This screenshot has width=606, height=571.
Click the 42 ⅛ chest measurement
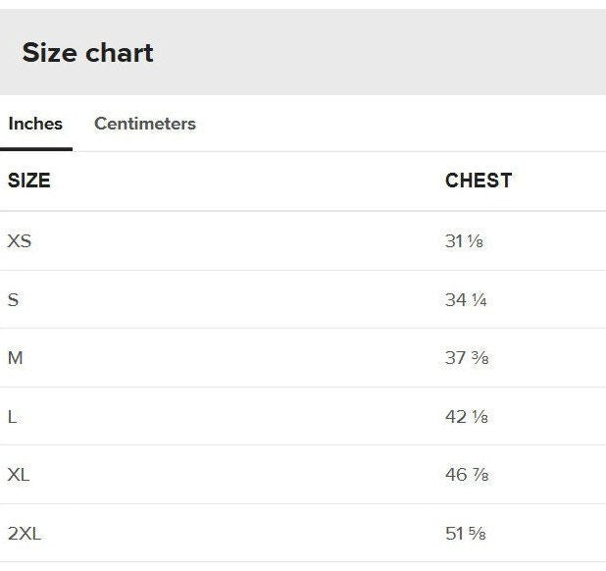point(467,418)
